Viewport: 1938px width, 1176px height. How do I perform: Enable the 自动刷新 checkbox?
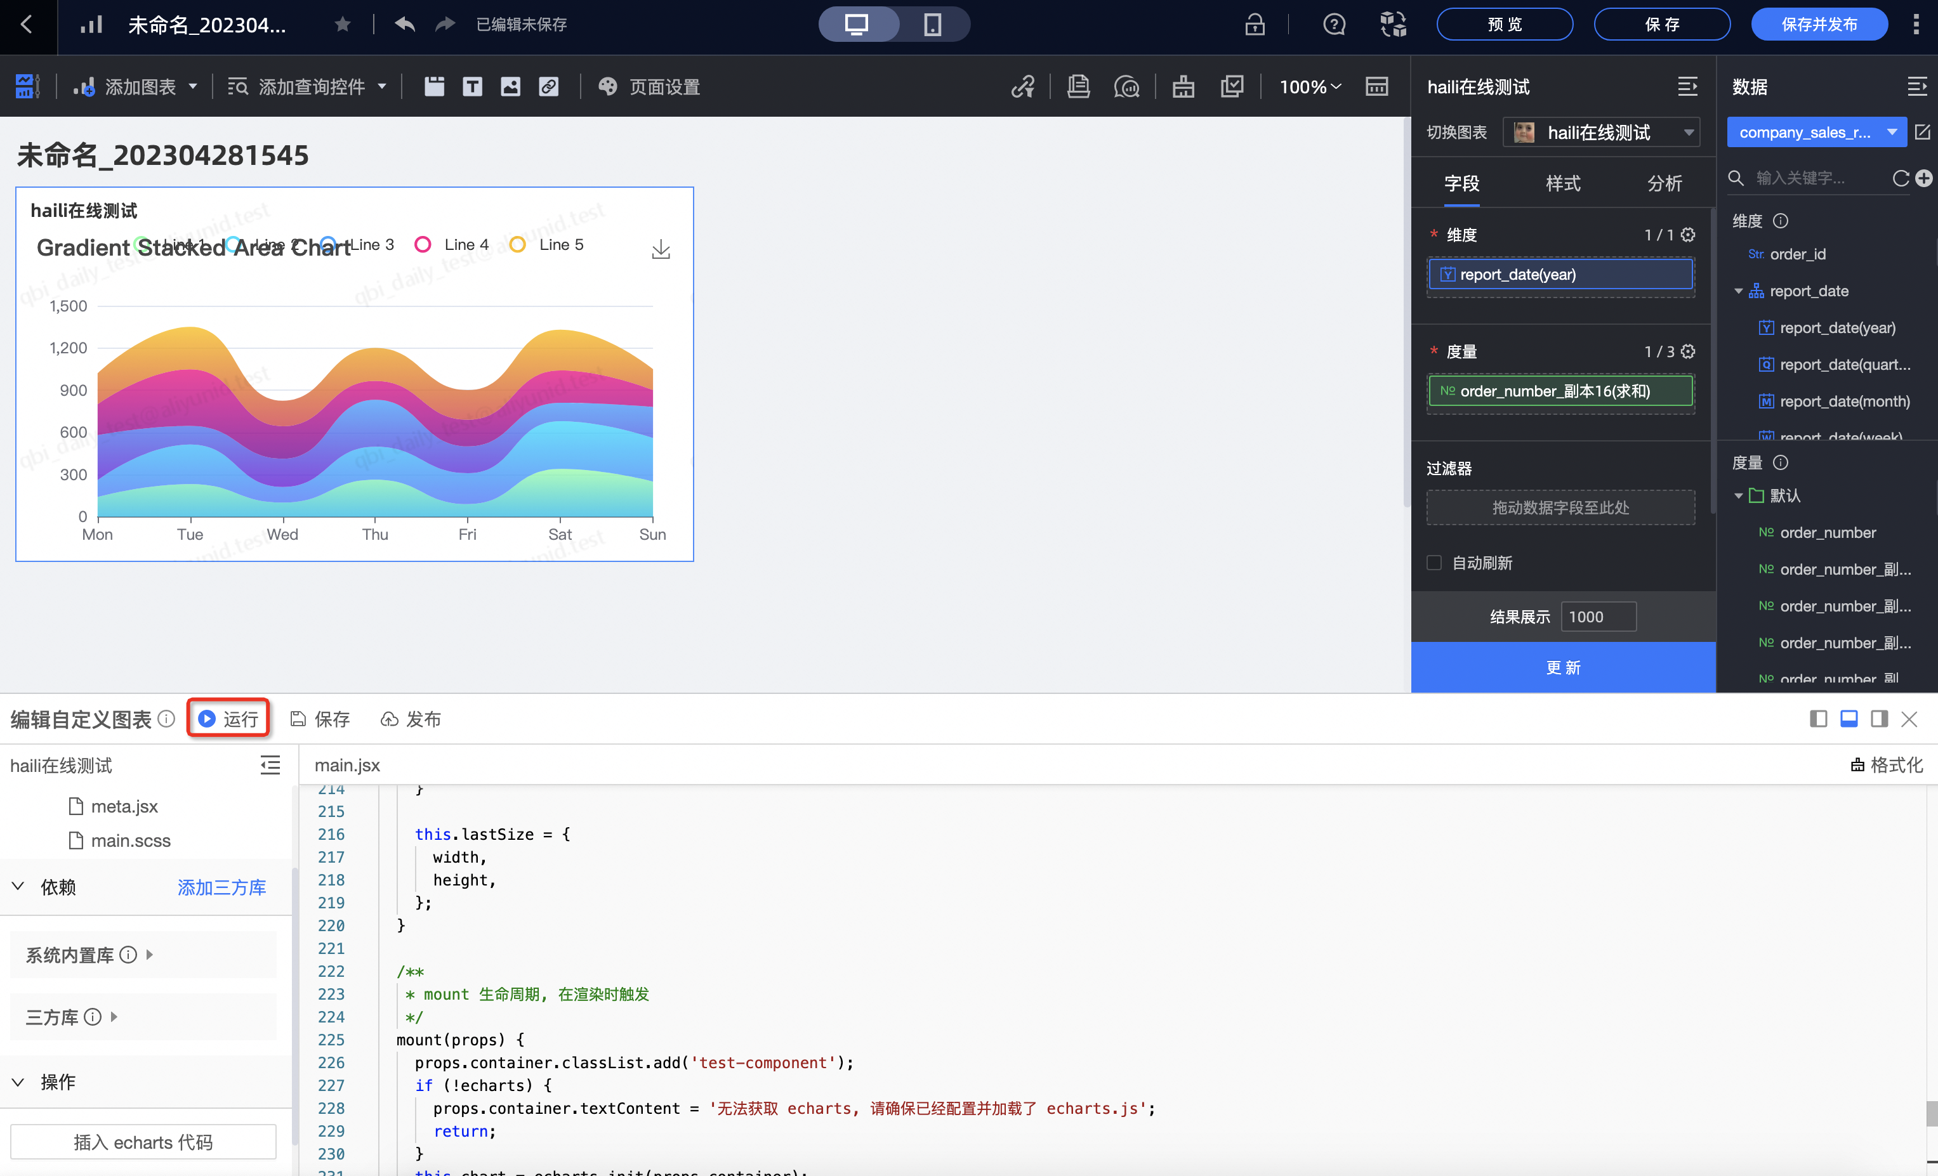tap(1434, 563)
